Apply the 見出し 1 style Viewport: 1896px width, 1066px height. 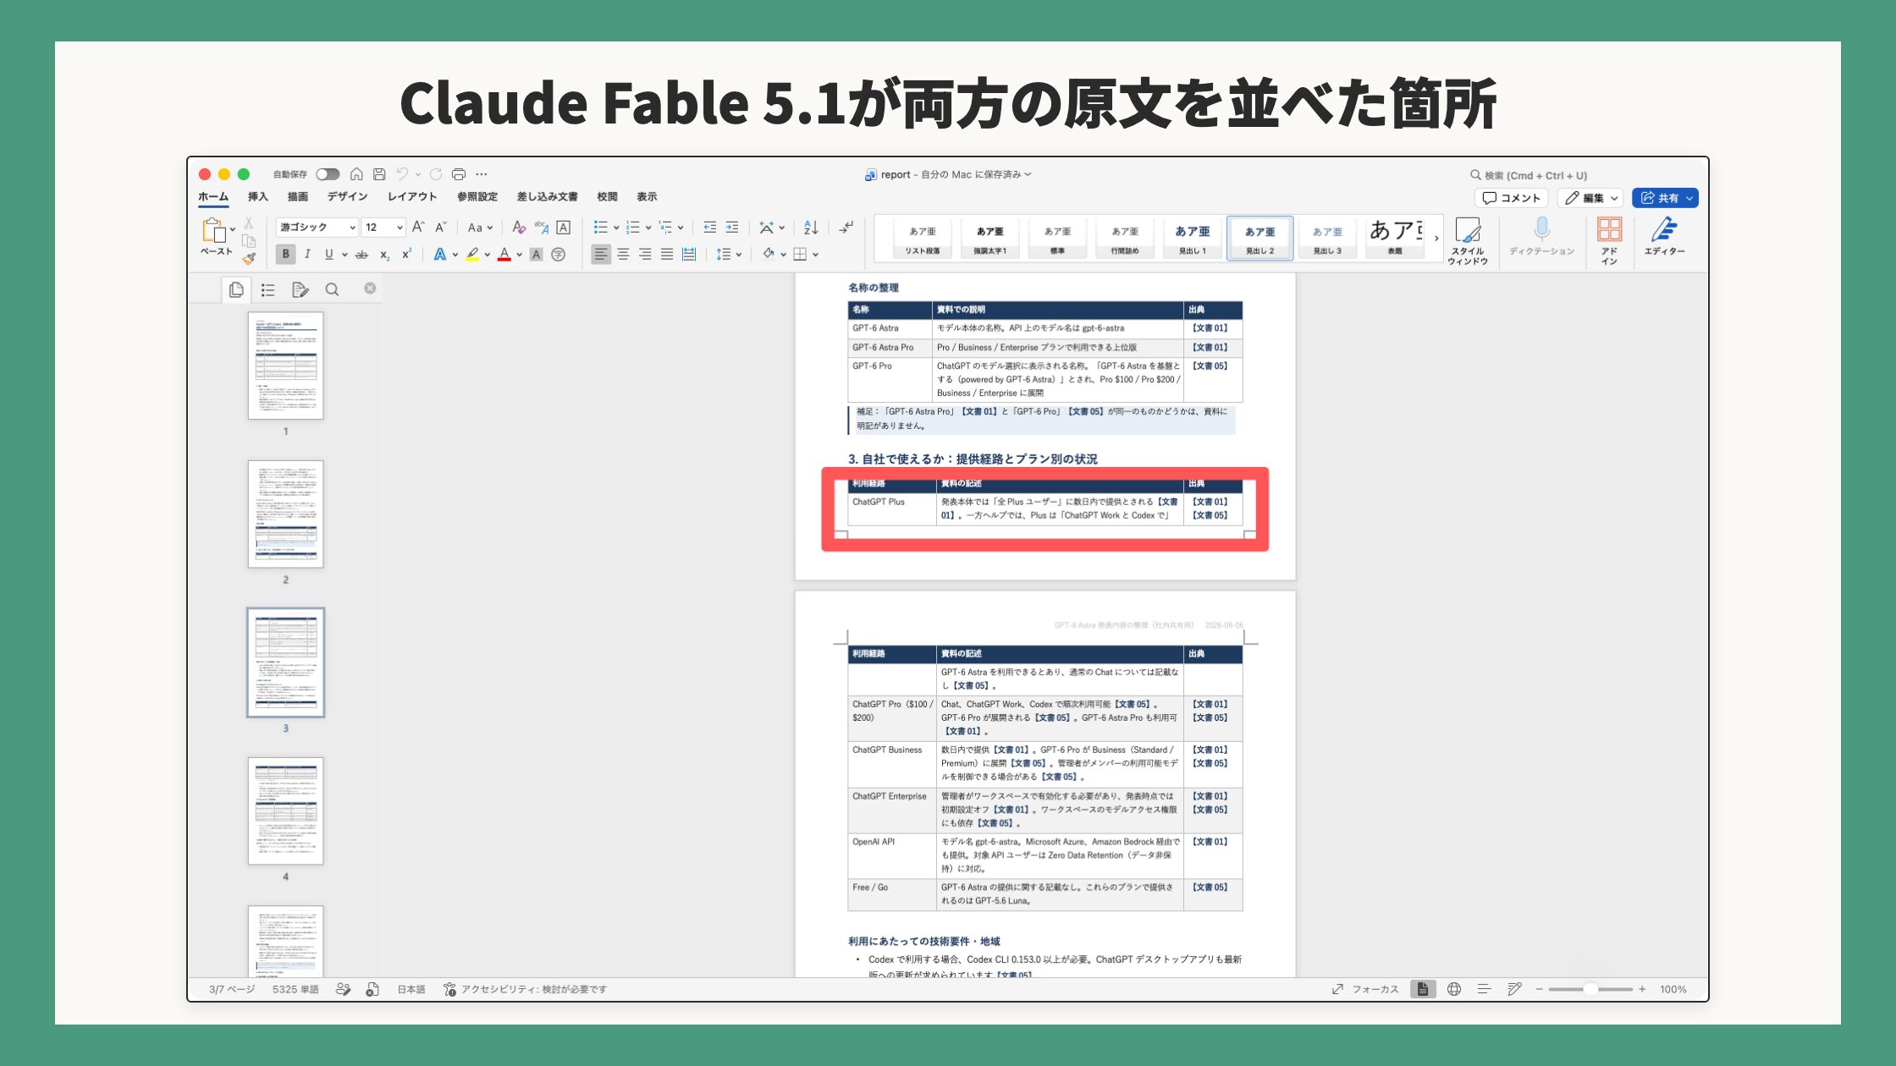coord(1192,238)
